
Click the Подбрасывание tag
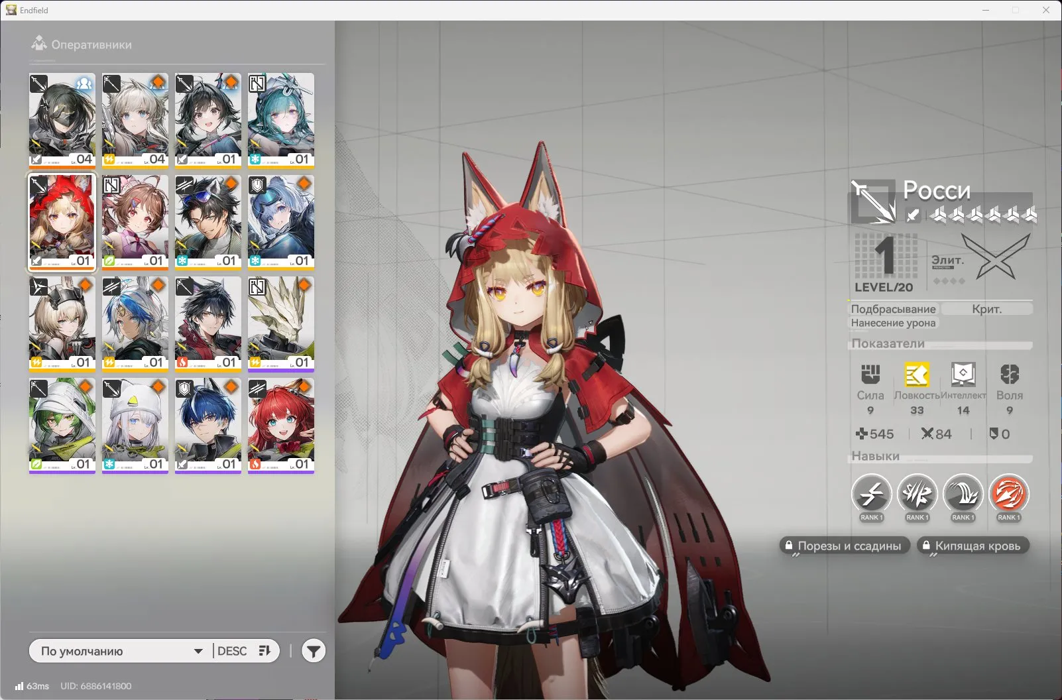point(894,309)
